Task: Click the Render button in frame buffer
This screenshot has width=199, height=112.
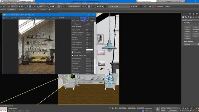Action: coord(91,18)
